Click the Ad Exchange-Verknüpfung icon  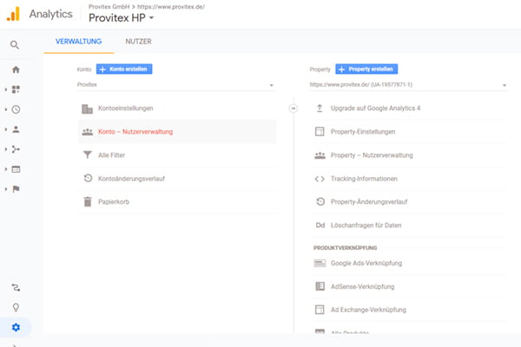(320, 310)
